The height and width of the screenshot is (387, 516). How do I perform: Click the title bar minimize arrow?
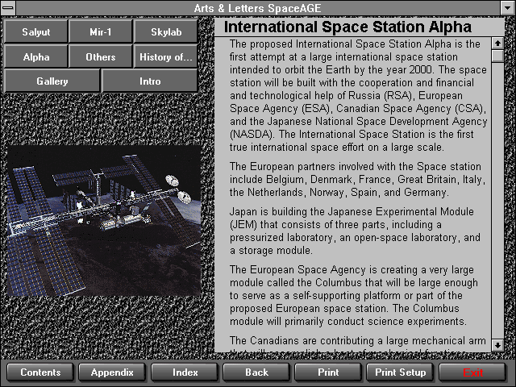pos(507,8)
